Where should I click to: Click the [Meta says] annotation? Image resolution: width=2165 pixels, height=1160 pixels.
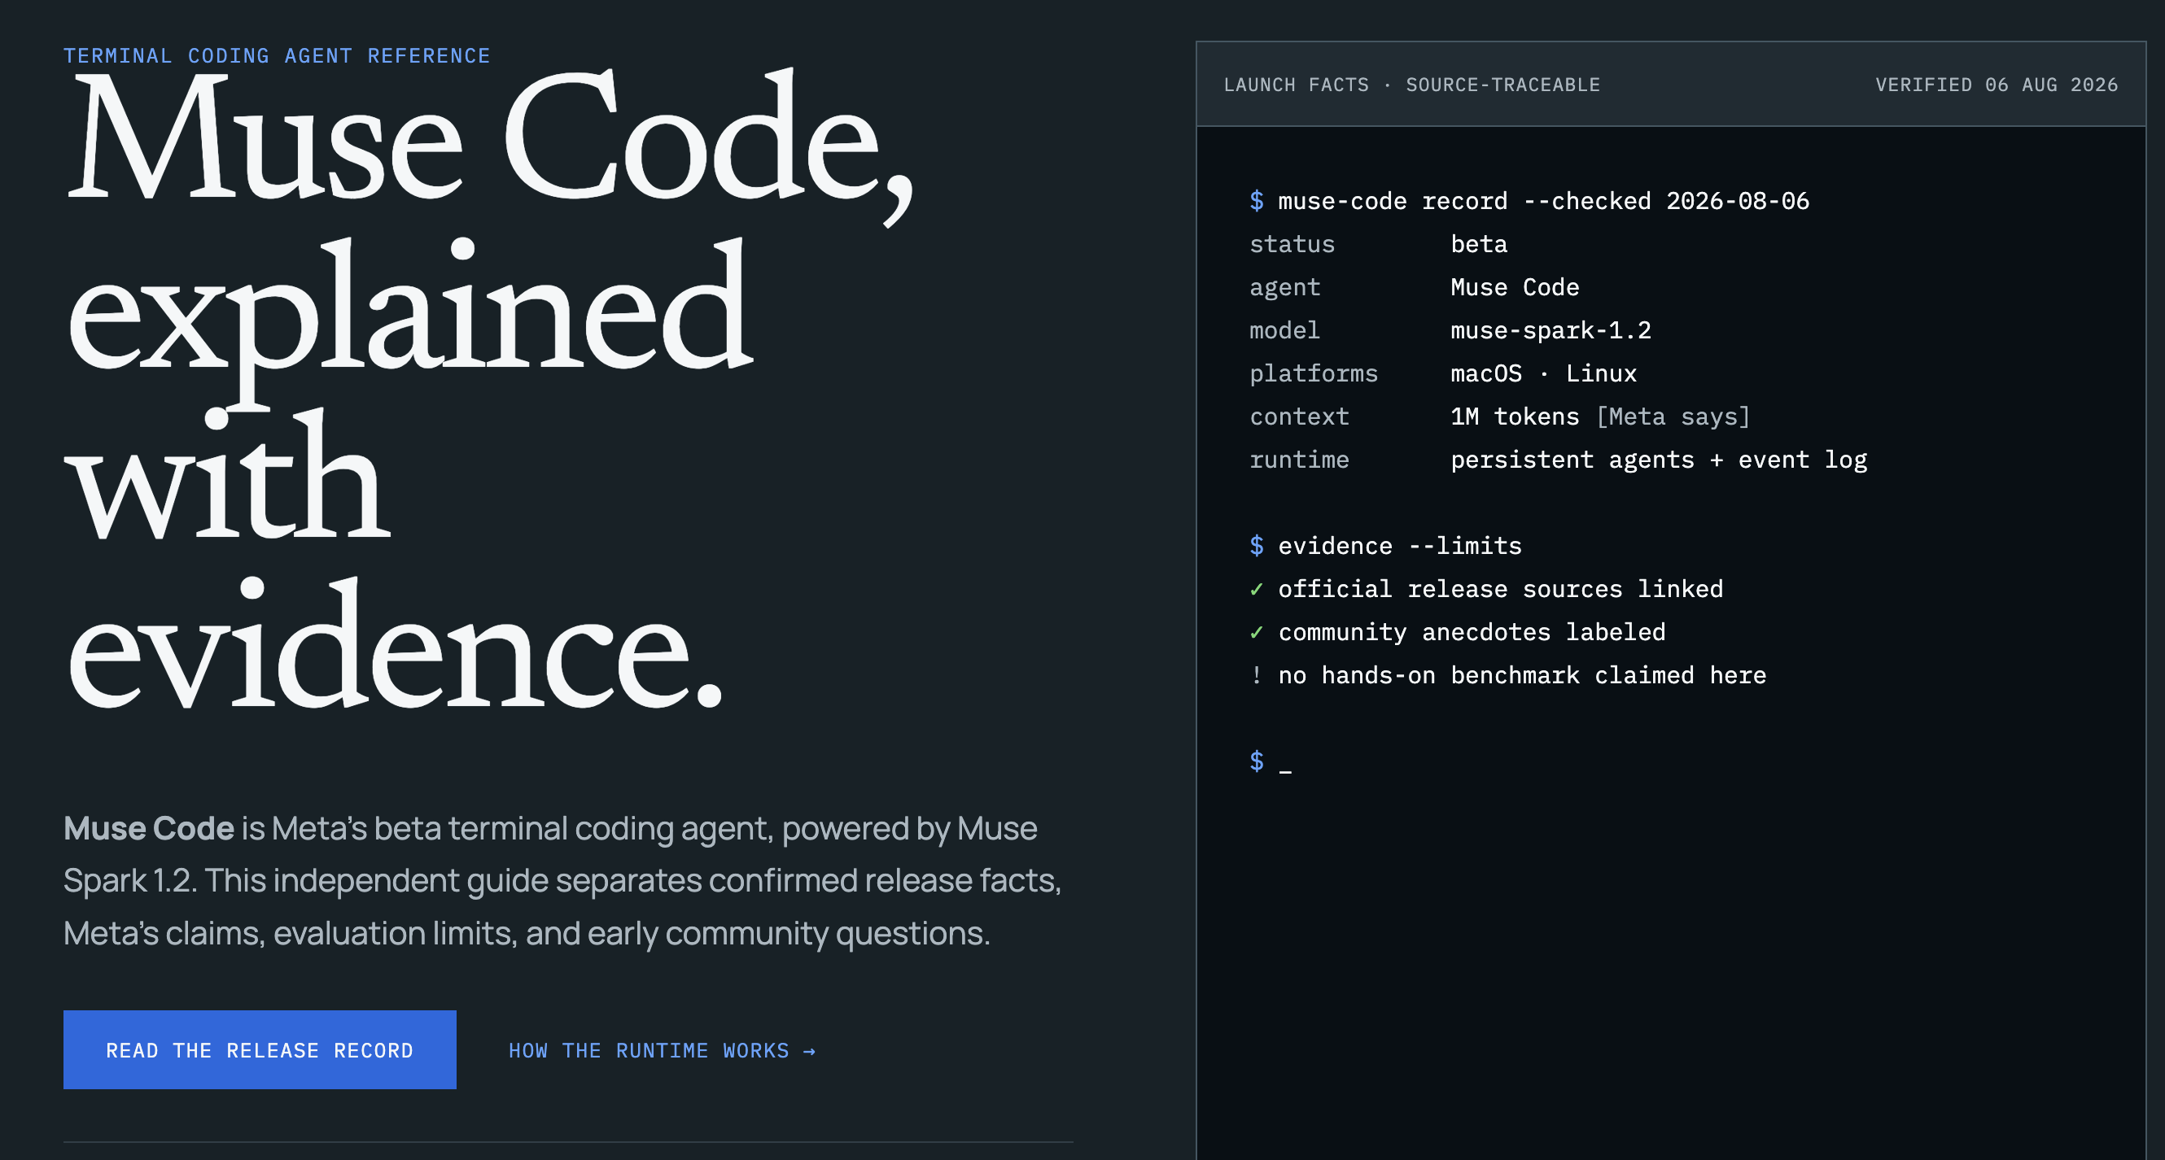coord(1673,416)
